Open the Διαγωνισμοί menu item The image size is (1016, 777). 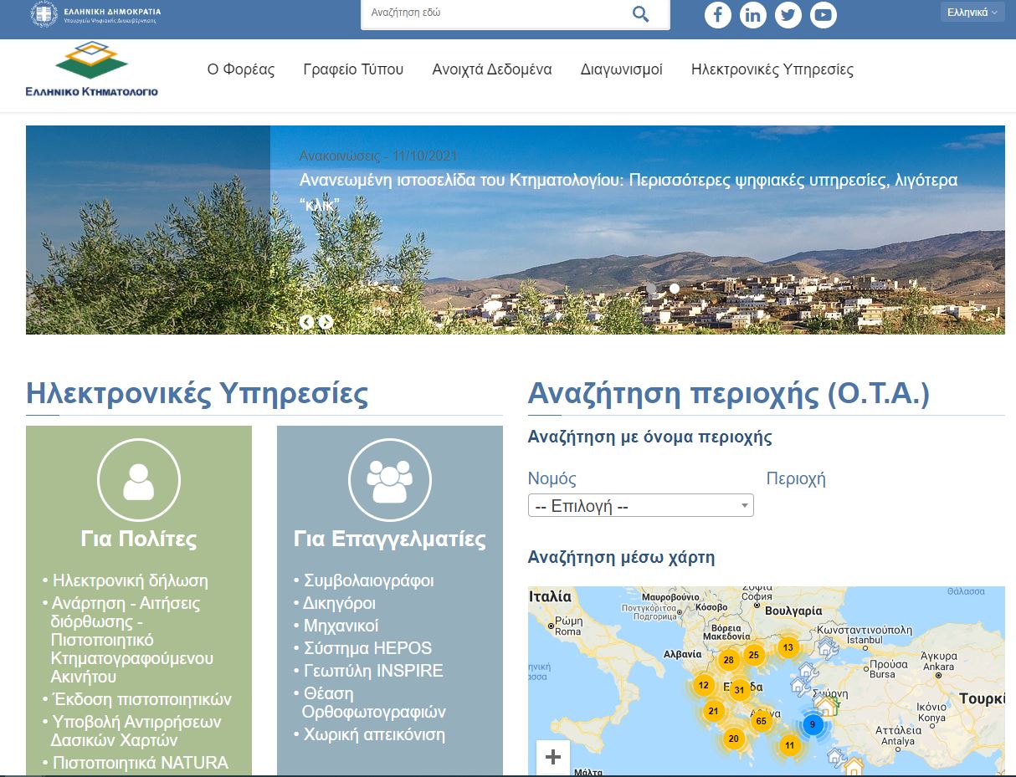(621, 70)
